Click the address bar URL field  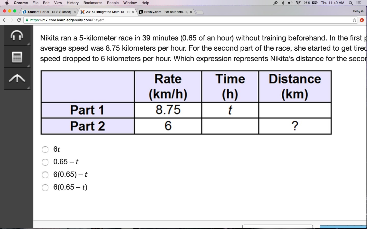189,20
